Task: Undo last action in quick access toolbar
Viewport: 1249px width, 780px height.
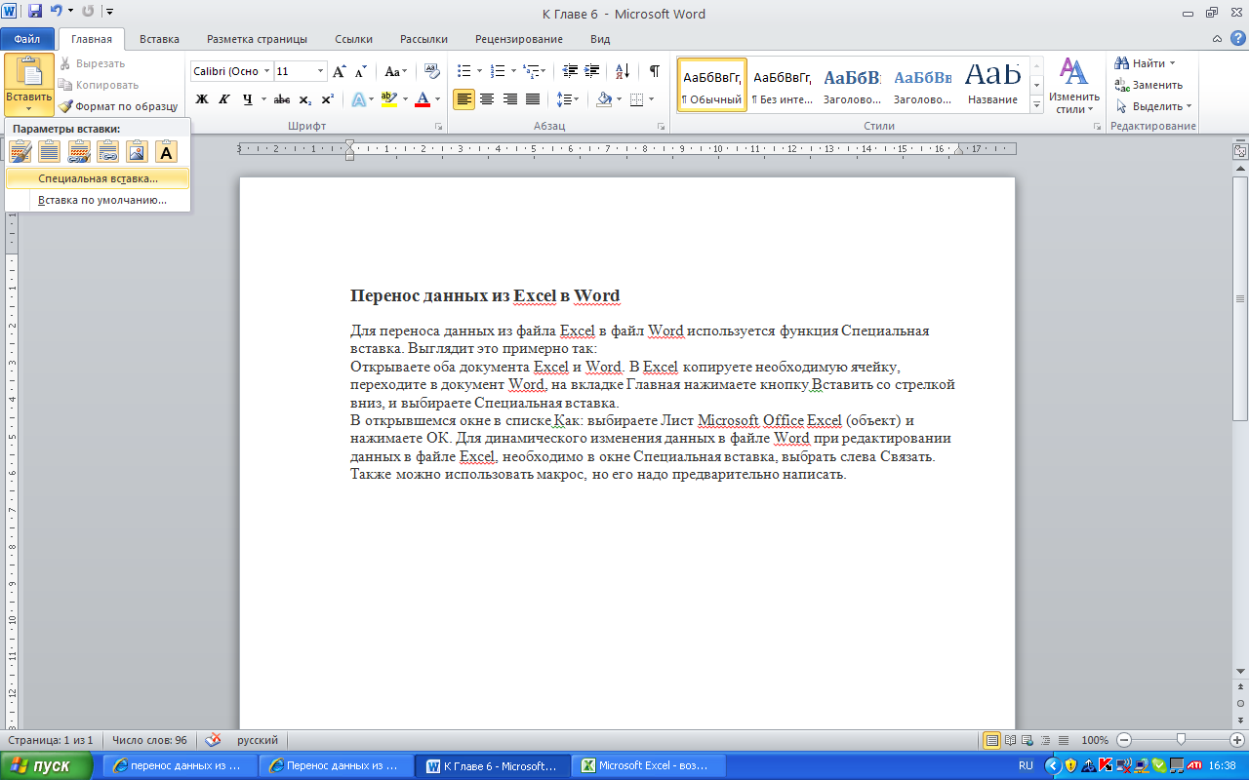Action: click(57, 13)
